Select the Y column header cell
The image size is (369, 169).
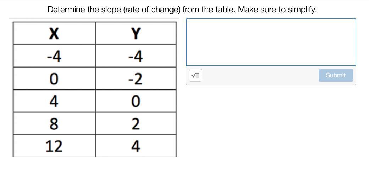[x=136, y=33]
